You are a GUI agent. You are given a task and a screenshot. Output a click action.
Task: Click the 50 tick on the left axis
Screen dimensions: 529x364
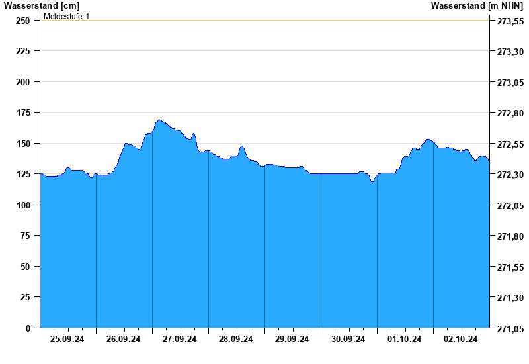[24, 267]
